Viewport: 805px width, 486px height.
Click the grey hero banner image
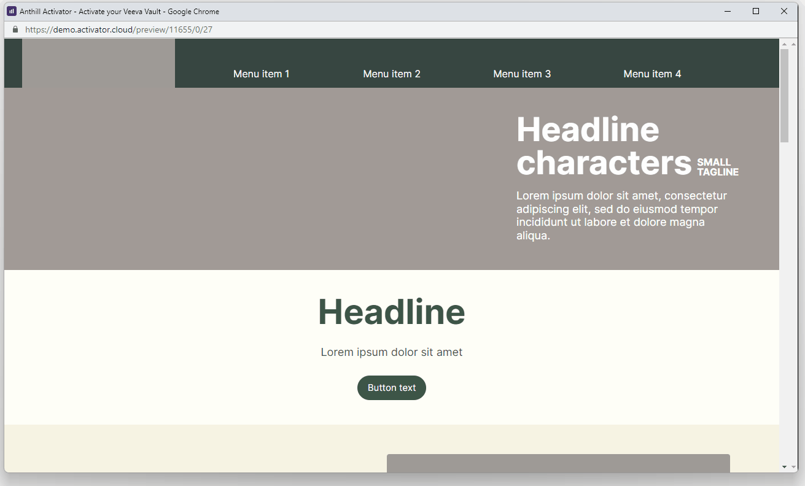[246, 178]
